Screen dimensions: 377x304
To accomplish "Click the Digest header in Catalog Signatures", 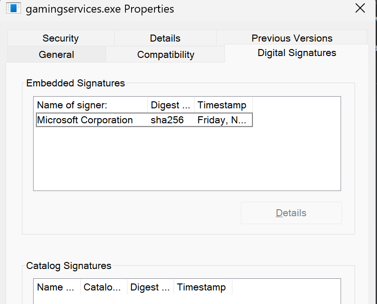I will [x=150, y=287].
